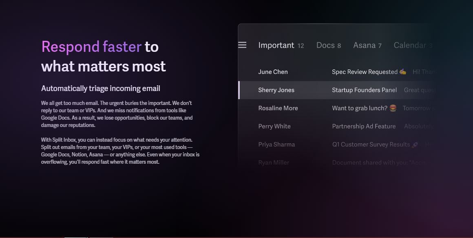The height and width of the screenshot is (238, 473).
Task: Click the 'Respond faster' purple heading text
Action: pyautogui.click(x=91, y=47)
